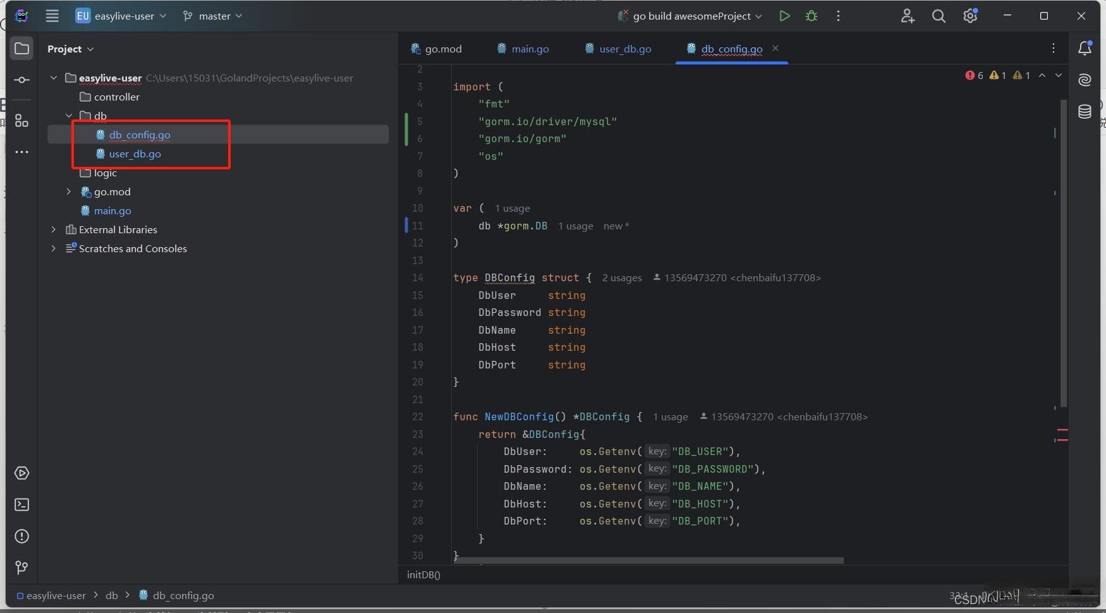Expand Scratches and Consoles node
This screenshot has width=1106, height=613.
pos(54,248)
